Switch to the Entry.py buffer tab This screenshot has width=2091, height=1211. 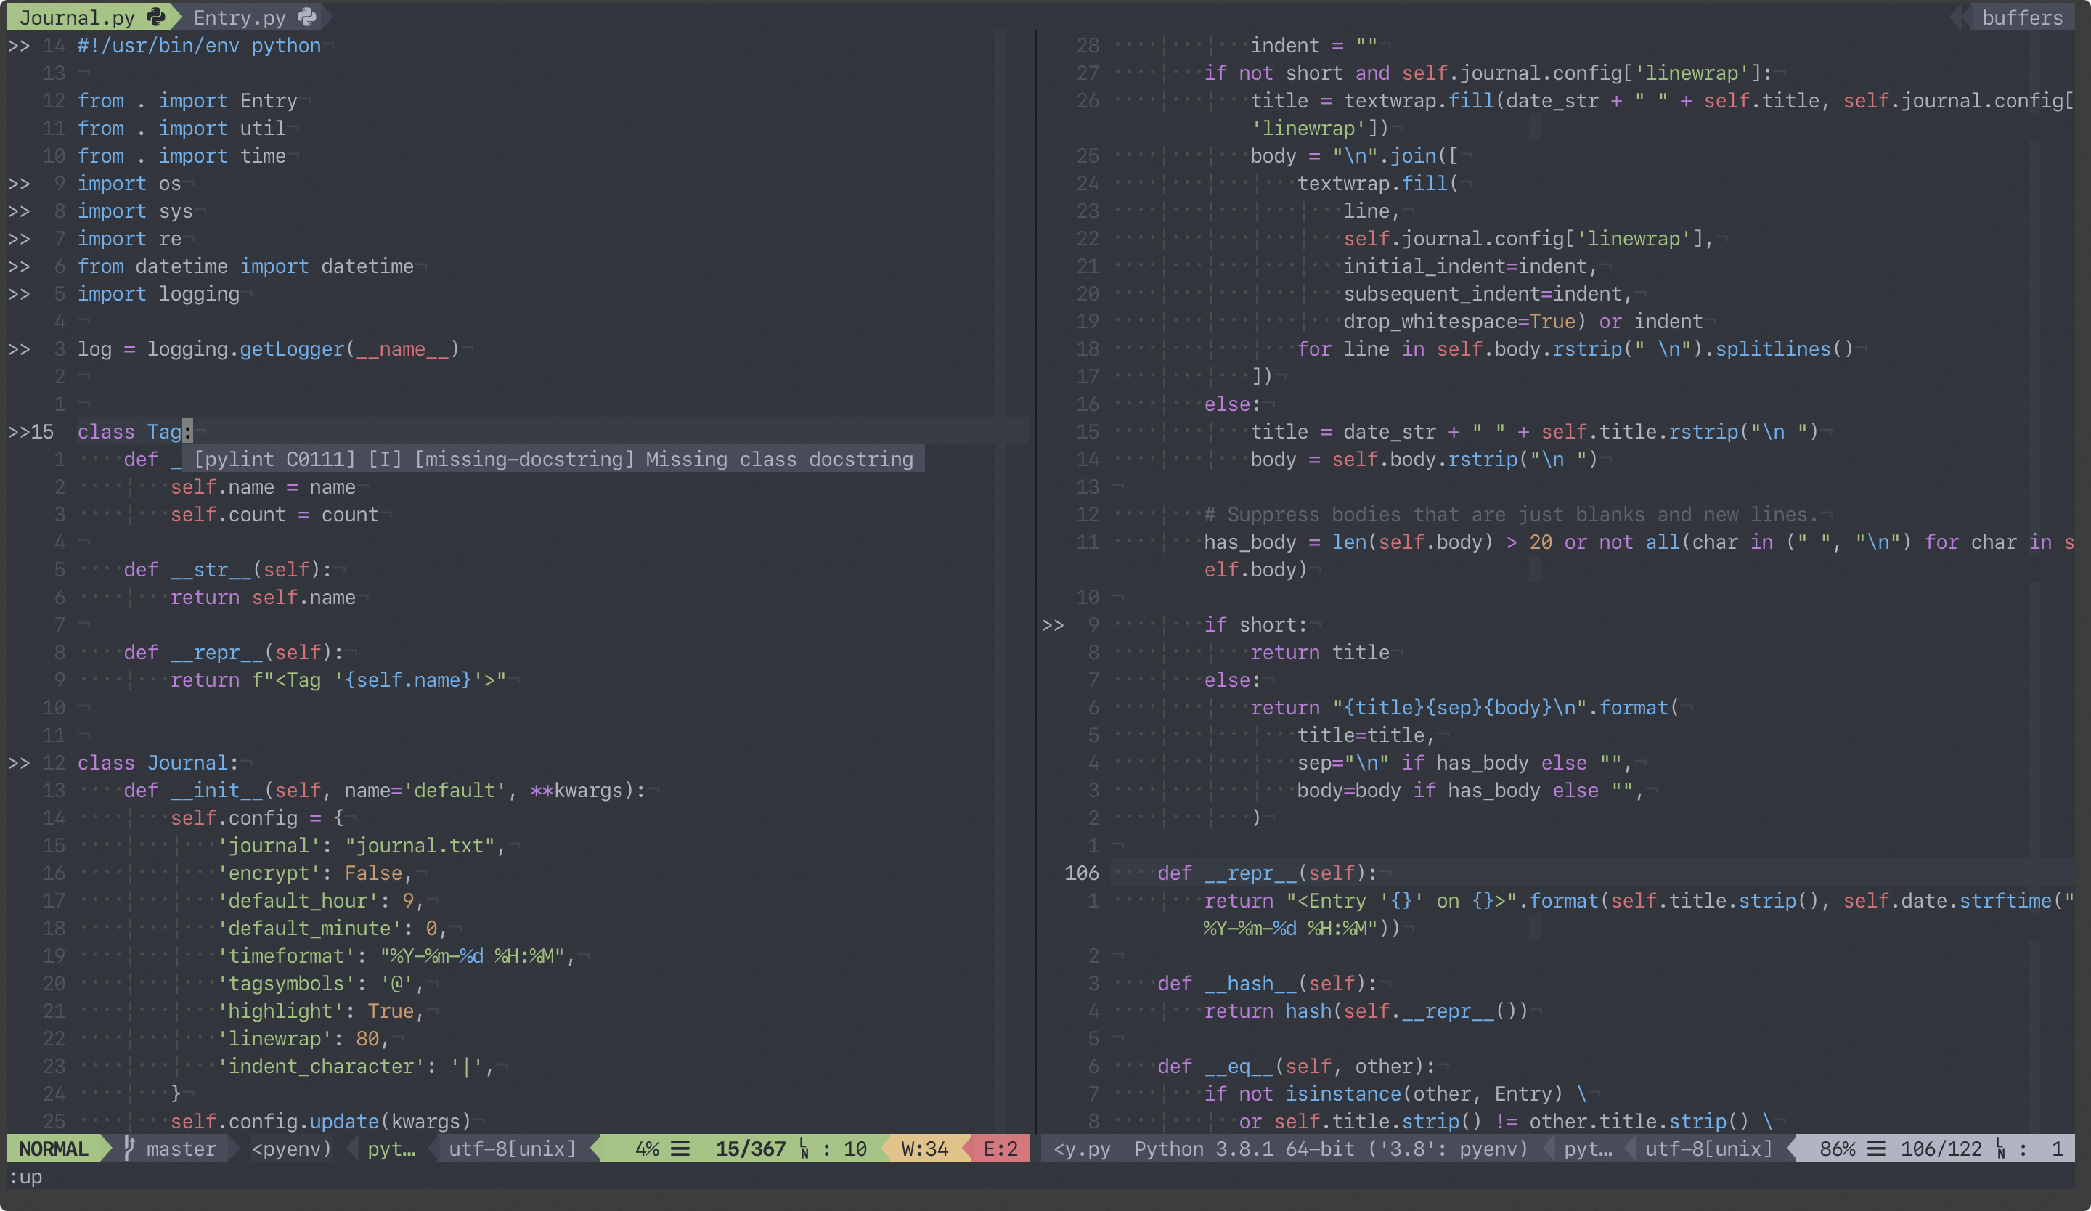239,17
